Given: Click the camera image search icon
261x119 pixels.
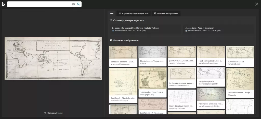Looking at the screenshot, I should tap(73, 4).
